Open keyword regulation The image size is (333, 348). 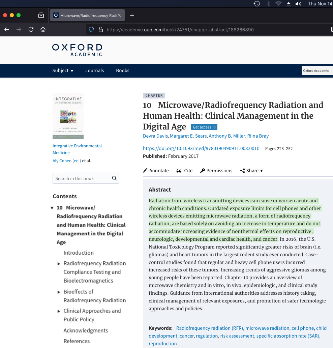point(207,336)
